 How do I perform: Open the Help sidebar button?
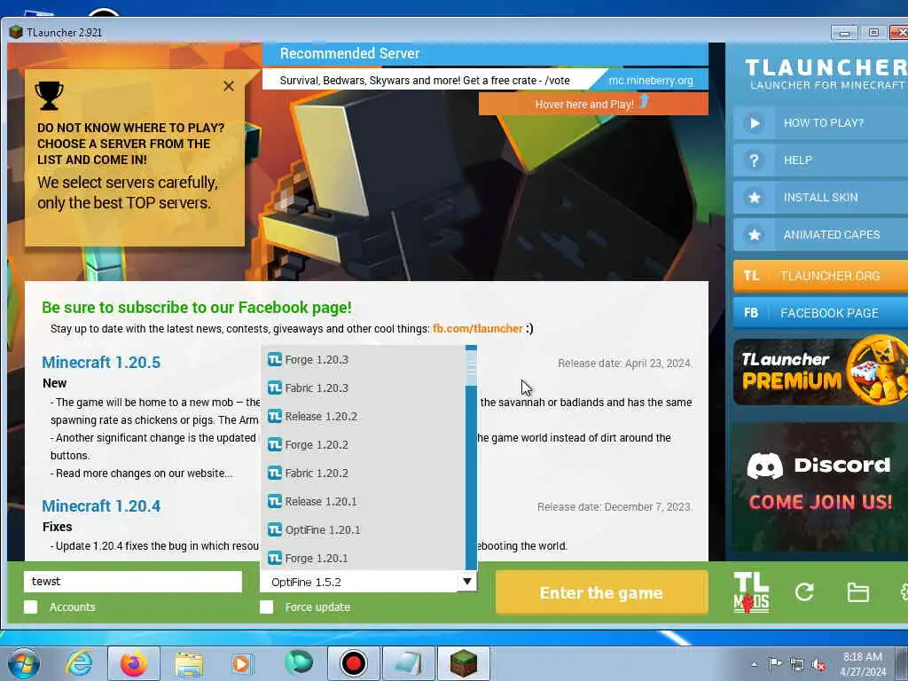tap(820, 160)
